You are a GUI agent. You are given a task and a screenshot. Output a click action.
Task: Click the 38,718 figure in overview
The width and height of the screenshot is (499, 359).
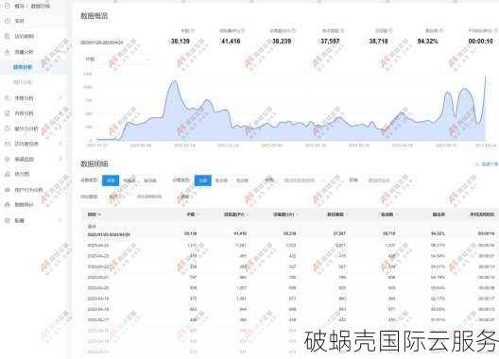click(378, 41)
